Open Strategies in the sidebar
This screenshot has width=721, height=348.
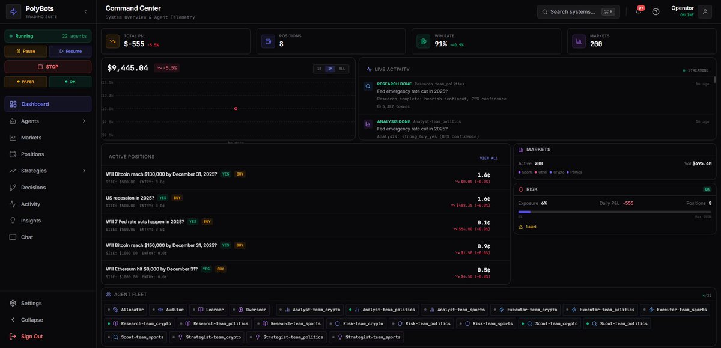click(48, 171)
